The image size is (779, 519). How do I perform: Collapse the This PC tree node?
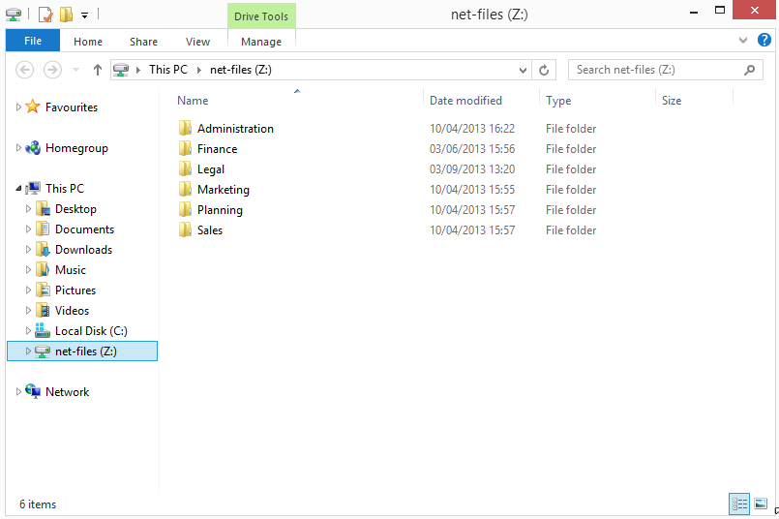[x=18, y=189]
